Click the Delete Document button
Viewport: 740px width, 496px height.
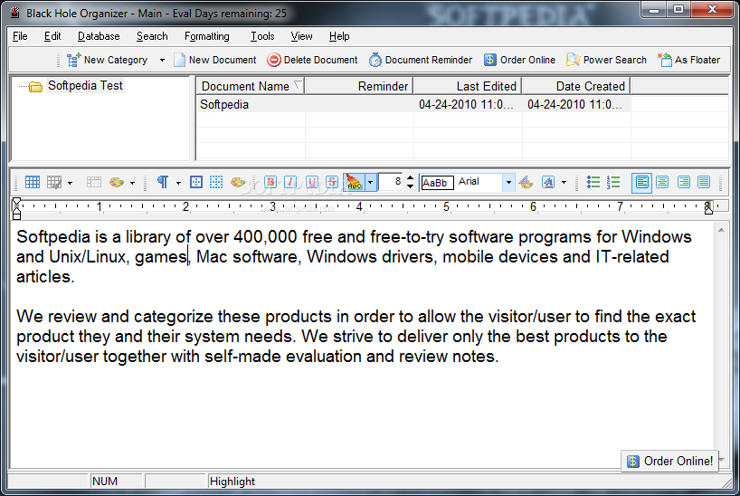pos(312,60)
